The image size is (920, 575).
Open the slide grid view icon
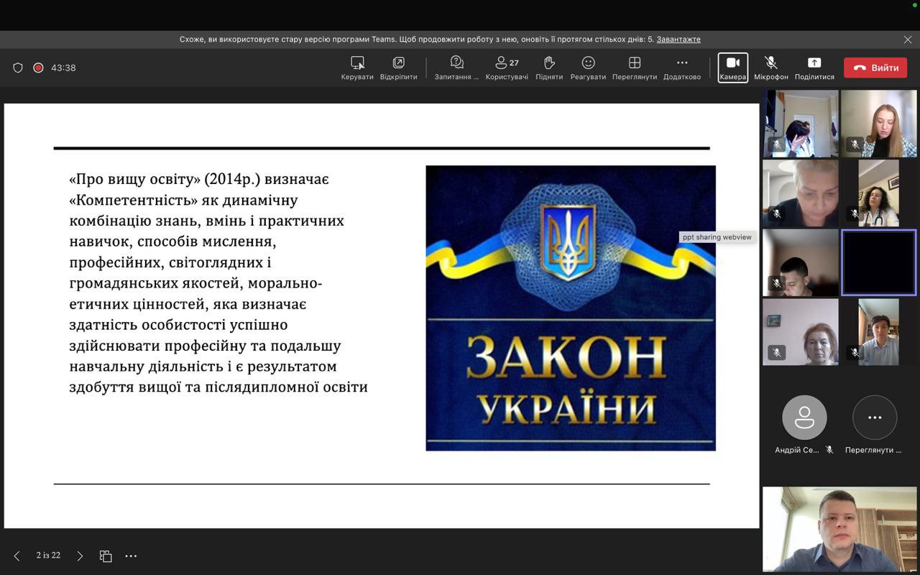pos(106,556)
